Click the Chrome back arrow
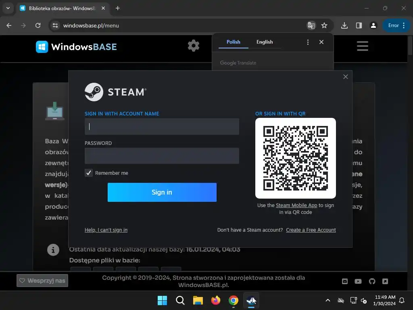This screenshot has height=310, width=413. click(9, 25)
